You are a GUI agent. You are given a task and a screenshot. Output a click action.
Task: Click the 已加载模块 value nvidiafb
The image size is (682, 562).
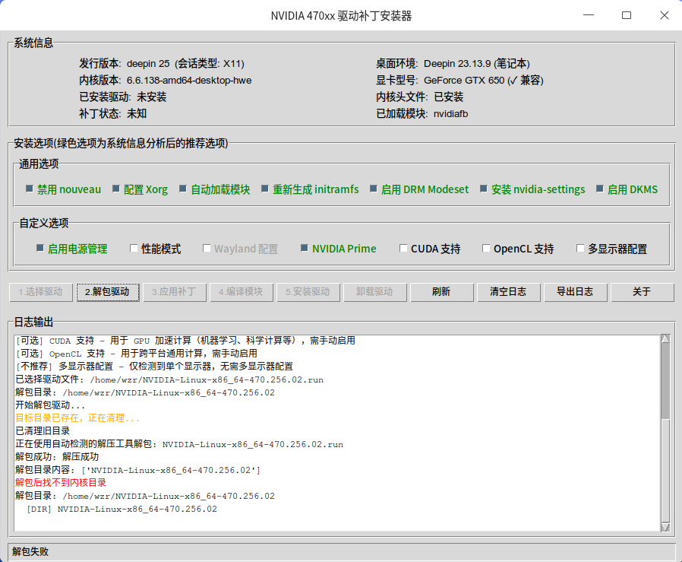click(x=451, y=114)
